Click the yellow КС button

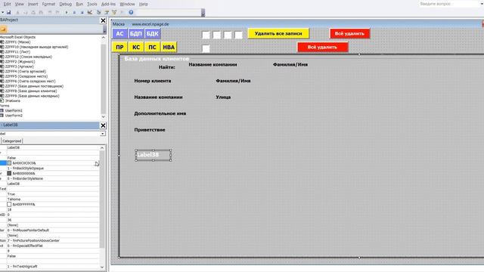136,47
